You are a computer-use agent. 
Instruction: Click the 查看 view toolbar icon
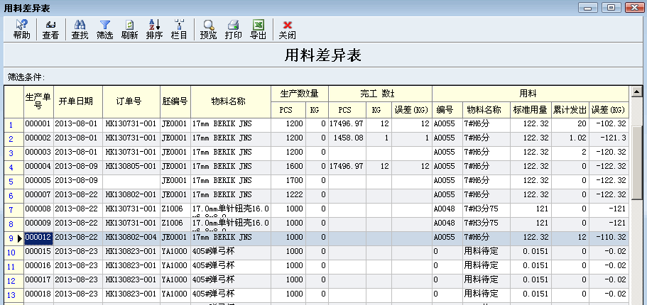pyautogui.click(x=50, y=30)
